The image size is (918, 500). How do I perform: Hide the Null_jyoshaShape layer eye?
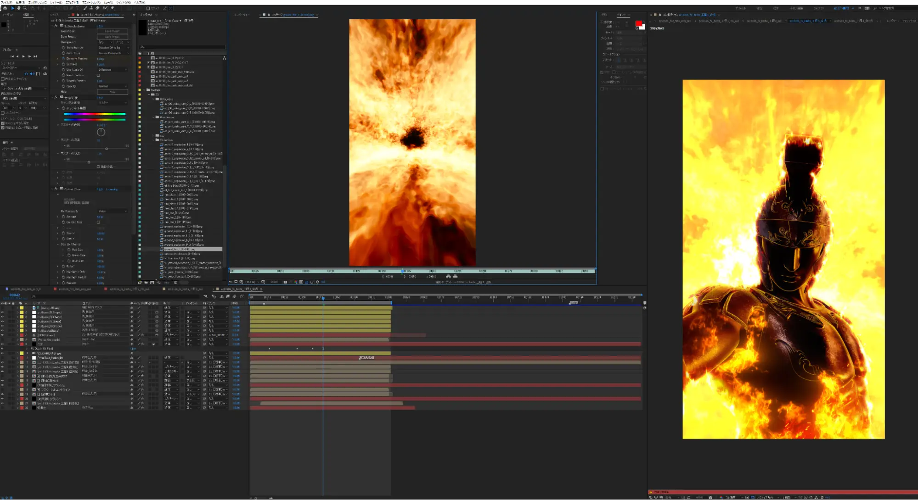point(2,330)
